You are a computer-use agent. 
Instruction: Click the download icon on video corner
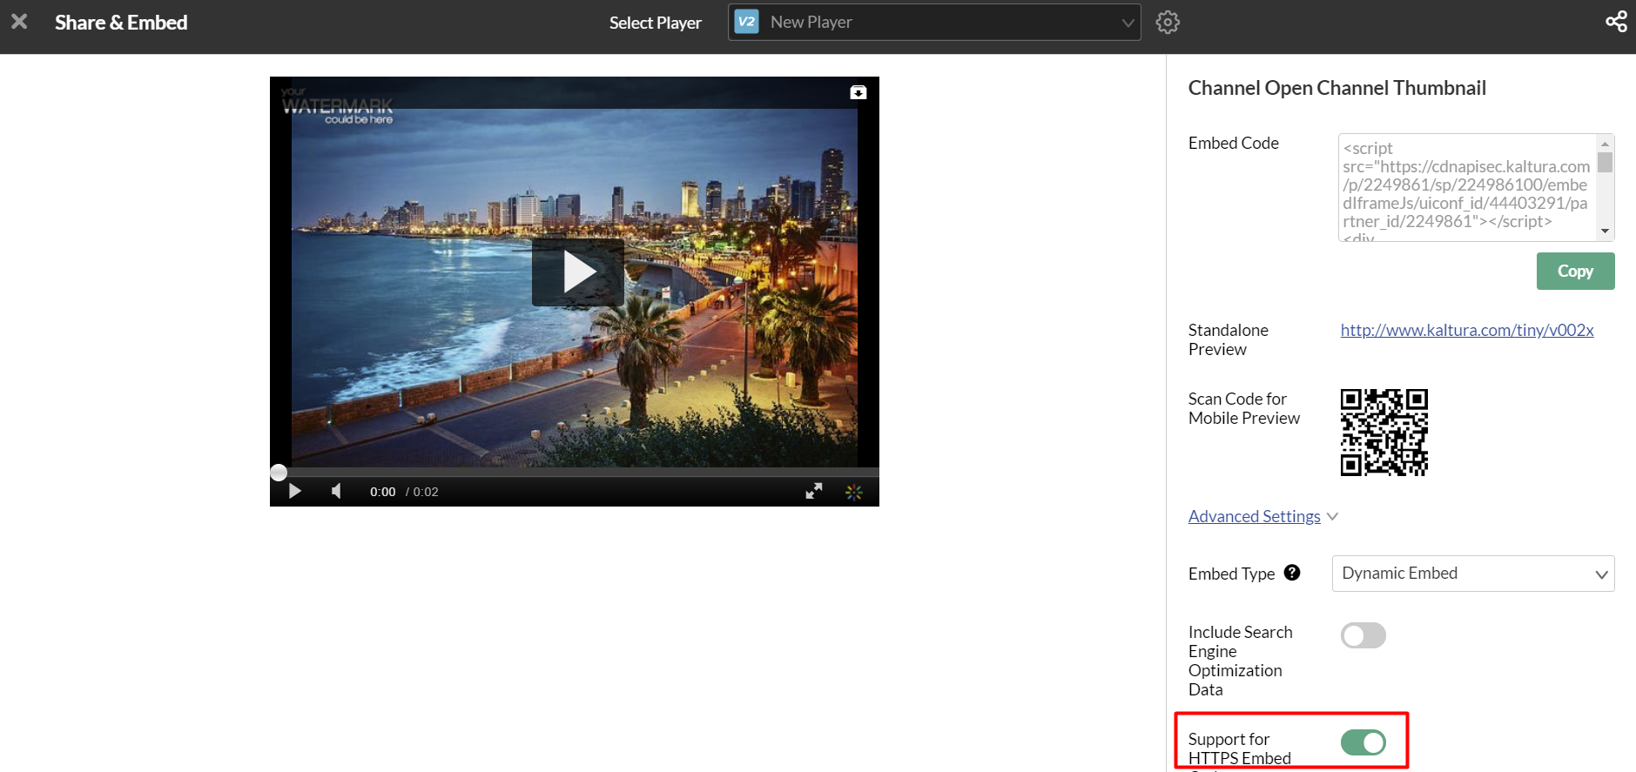pyautogui.click(x=858, y=92)
